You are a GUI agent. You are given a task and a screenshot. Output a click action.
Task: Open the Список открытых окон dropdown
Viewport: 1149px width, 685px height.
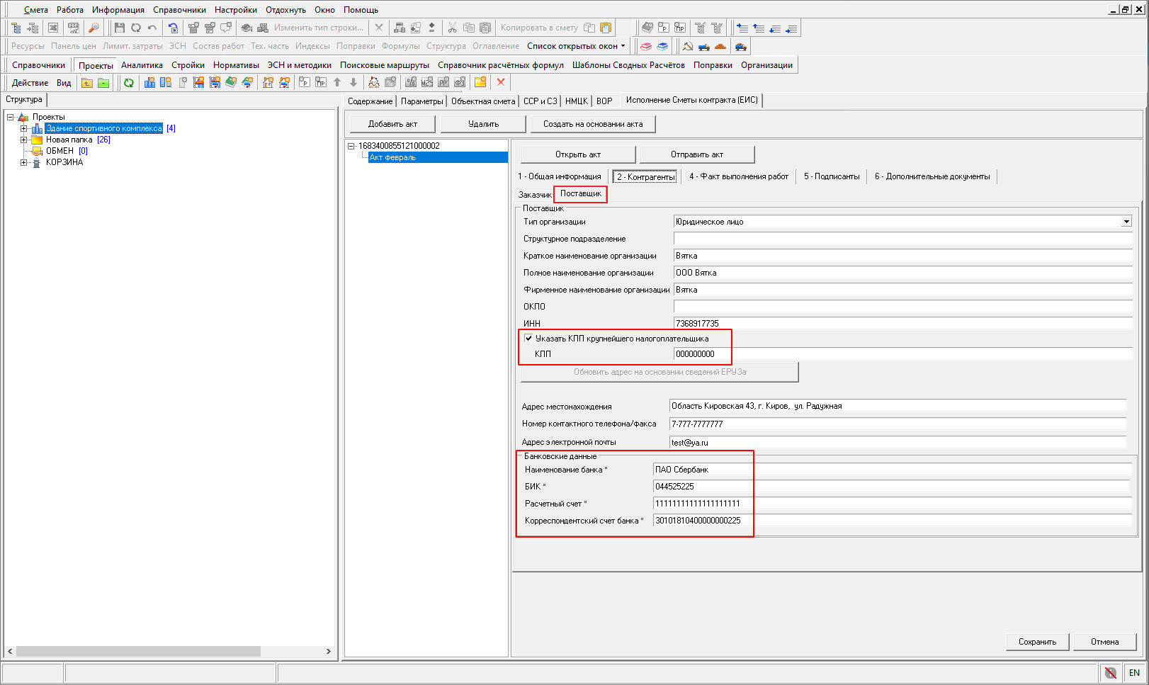pyautogui.click(x=576, y=46)
